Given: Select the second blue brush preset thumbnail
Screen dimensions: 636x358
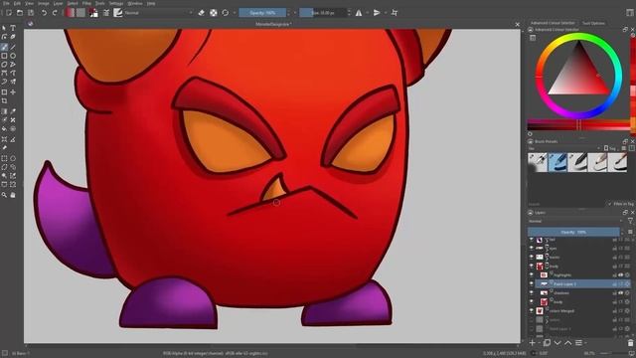Looking at the screenshot, I should point(557,162).
